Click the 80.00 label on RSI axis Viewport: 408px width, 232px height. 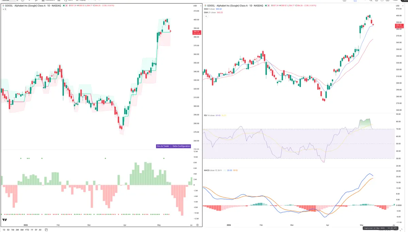(x=398, y=121)
